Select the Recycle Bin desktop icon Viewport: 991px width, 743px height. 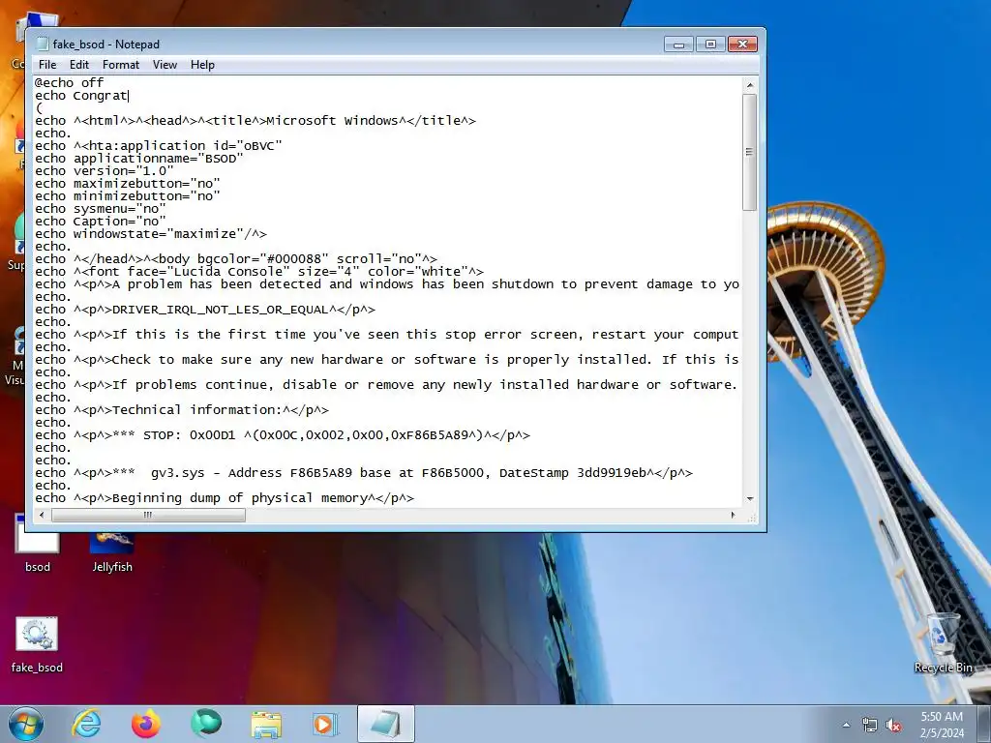(x=943, y=643)
